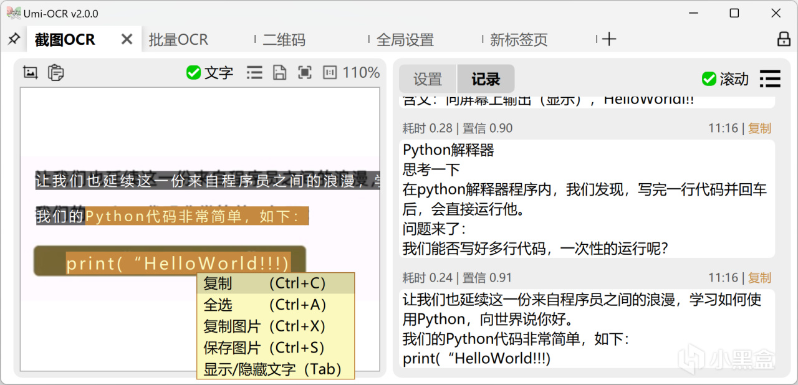Switch to the 批量OCR tab

pyautogui.click(x=179, y=39)
